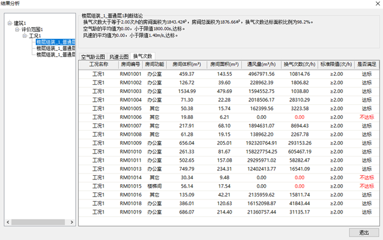Click the 是否满足 column header

367,65
